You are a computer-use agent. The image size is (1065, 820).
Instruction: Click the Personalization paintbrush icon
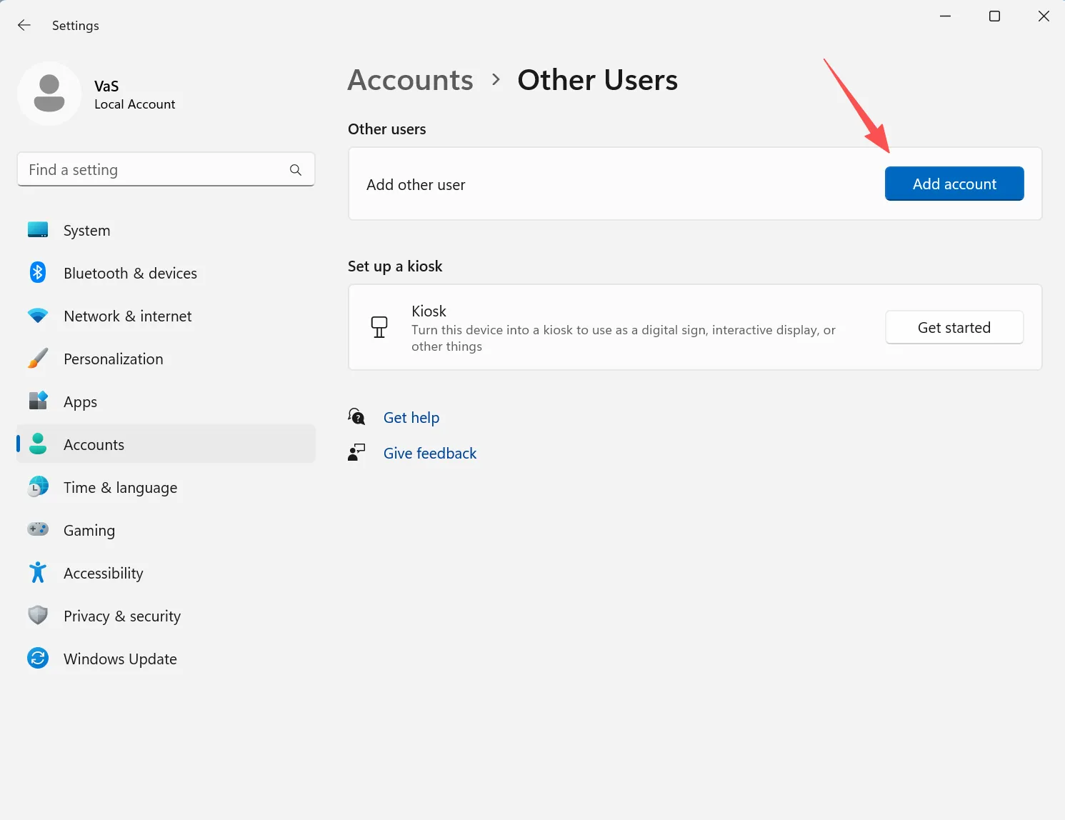tap(38, 359)
